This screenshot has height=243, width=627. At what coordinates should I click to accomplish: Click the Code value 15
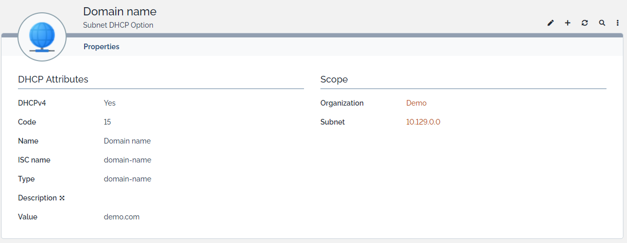click(x=107, y=122)
